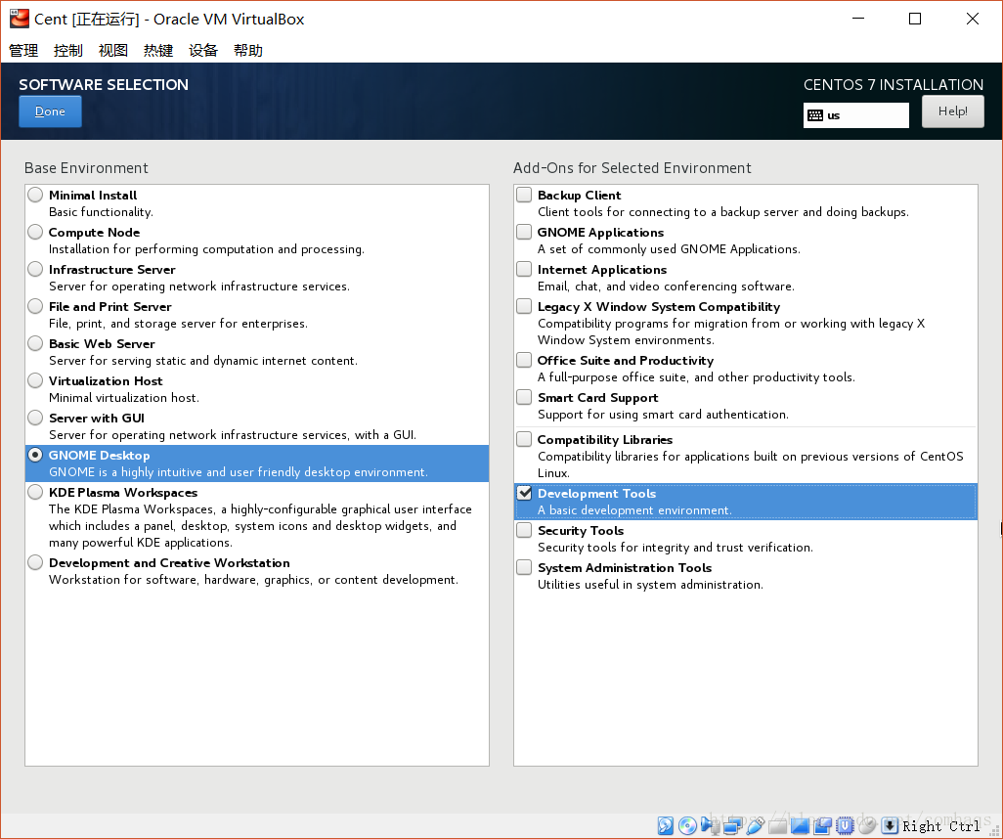This screenshot has width=1003, height=839.
Task: Enable System Administration Tools add-on
Action: pyautogui.click(x=524, y=566)
